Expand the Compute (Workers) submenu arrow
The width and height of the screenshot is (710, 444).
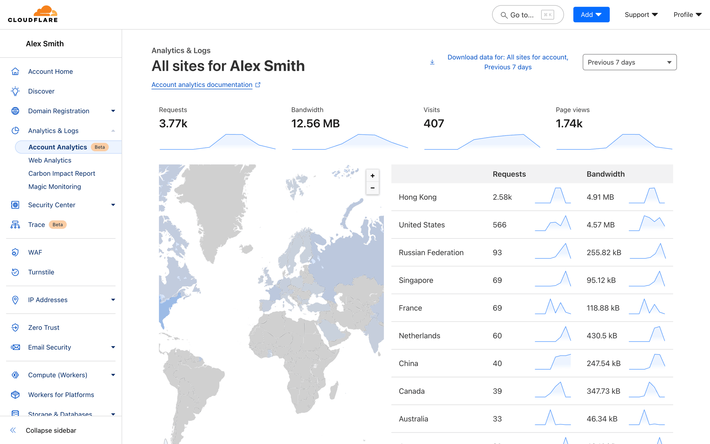[113, 375]
